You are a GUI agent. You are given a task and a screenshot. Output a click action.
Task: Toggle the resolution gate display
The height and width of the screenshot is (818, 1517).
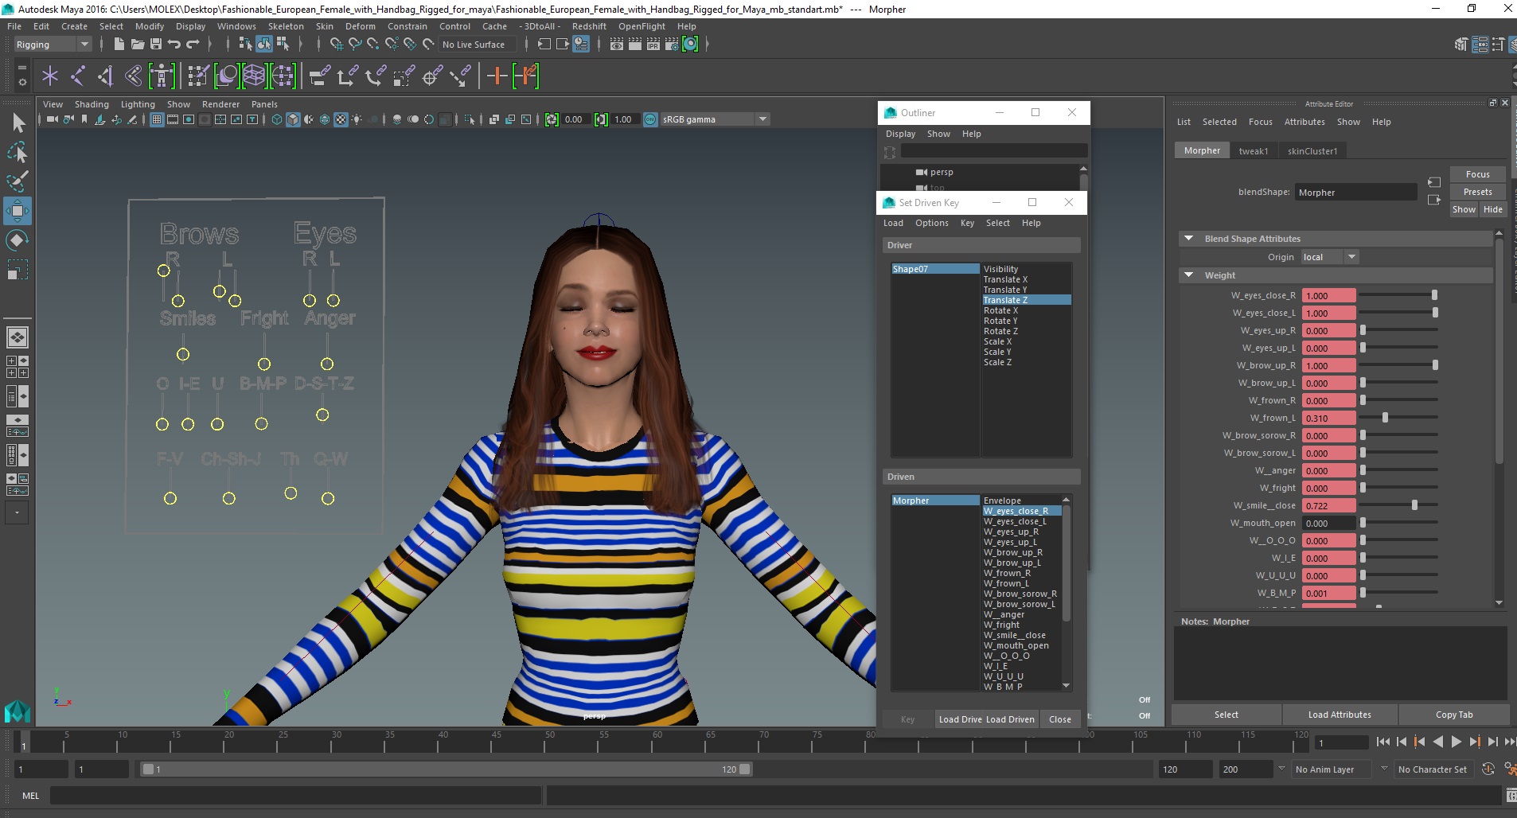pos(189,119)
